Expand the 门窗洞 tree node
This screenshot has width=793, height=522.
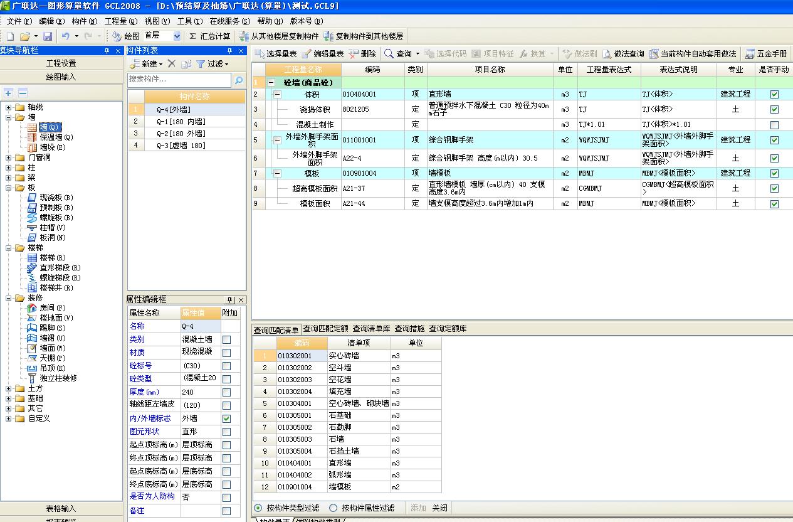point(9,157)
